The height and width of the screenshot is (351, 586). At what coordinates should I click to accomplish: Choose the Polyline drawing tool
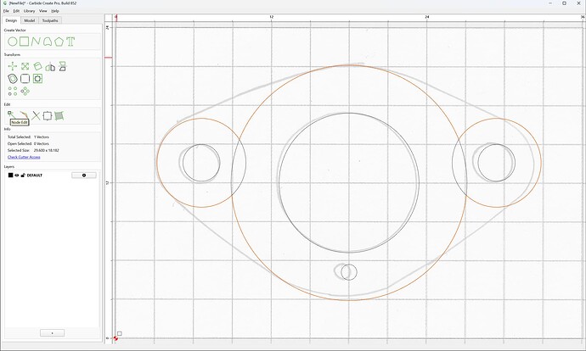36,42
